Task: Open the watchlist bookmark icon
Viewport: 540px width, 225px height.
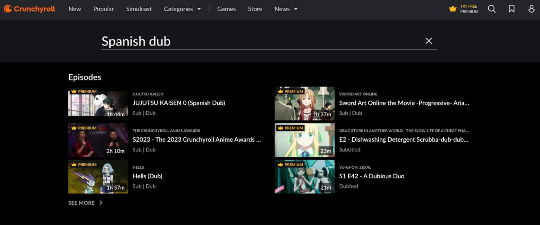Action: coord(512,9)
